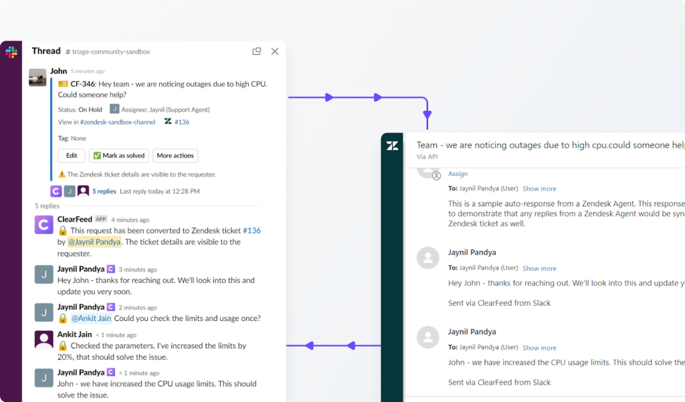Click John's profile picture in the thread
685x402 pixels.
pos(37,77)
